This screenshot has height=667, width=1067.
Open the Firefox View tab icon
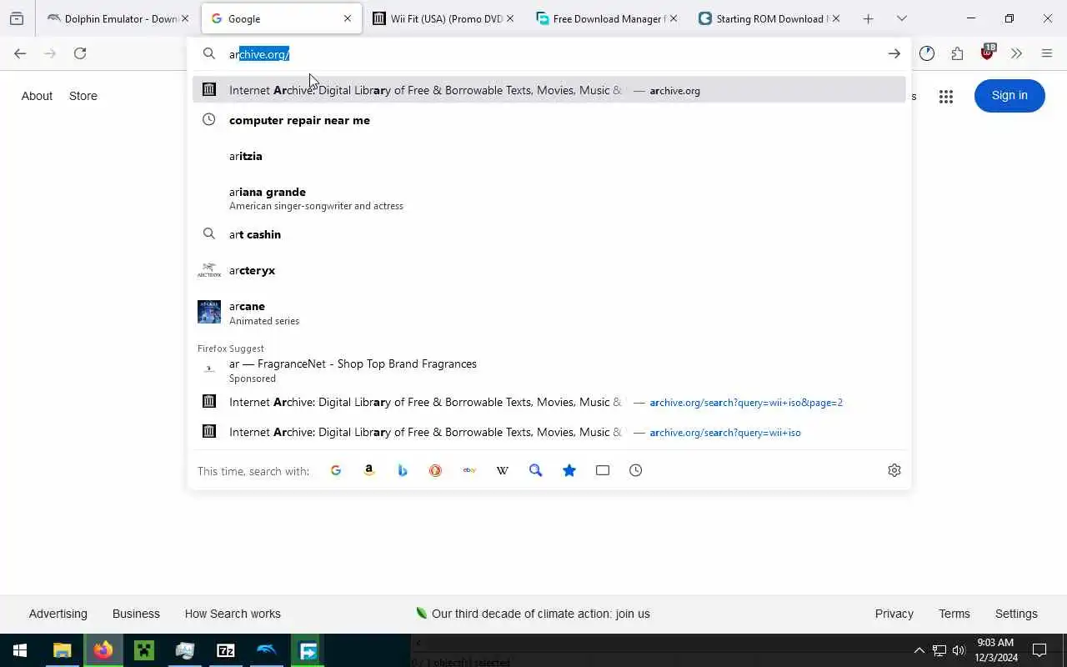pyautogui.click(x=17, y=18)
